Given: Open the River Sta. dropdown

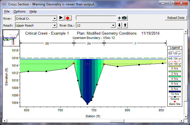Looking at the screenshot, I should click(114, 25).
